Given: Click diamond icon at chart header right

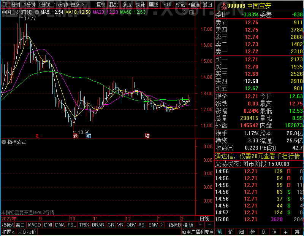Looking at the screenshot, I should 184,13.
